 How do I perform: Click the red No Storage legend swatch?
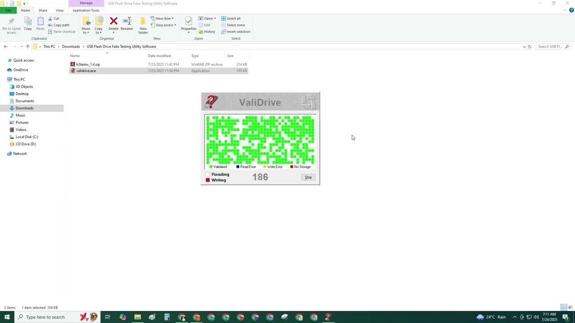[x=292, y=167]
